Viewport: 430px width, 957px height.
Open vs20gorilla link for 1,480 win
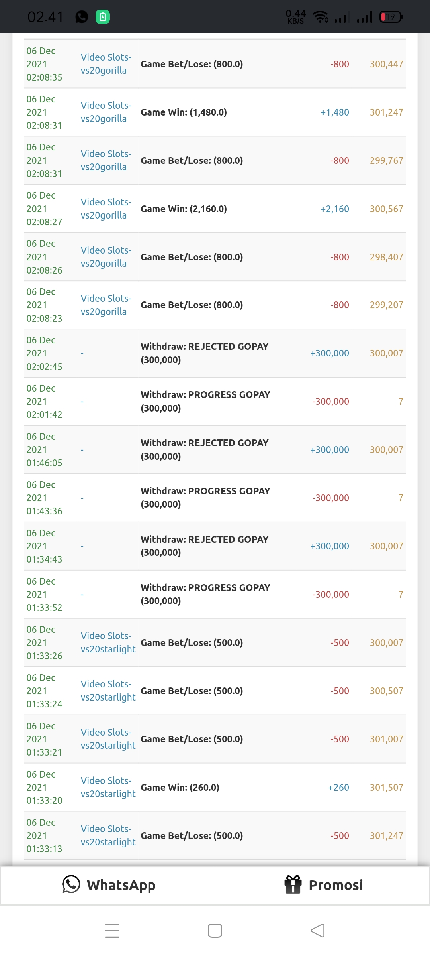(x=106, y=112)
